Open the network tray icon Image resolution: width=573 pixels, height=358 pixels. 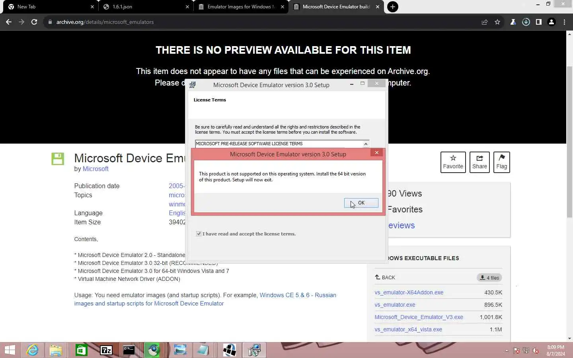click(x=526, y=350)
